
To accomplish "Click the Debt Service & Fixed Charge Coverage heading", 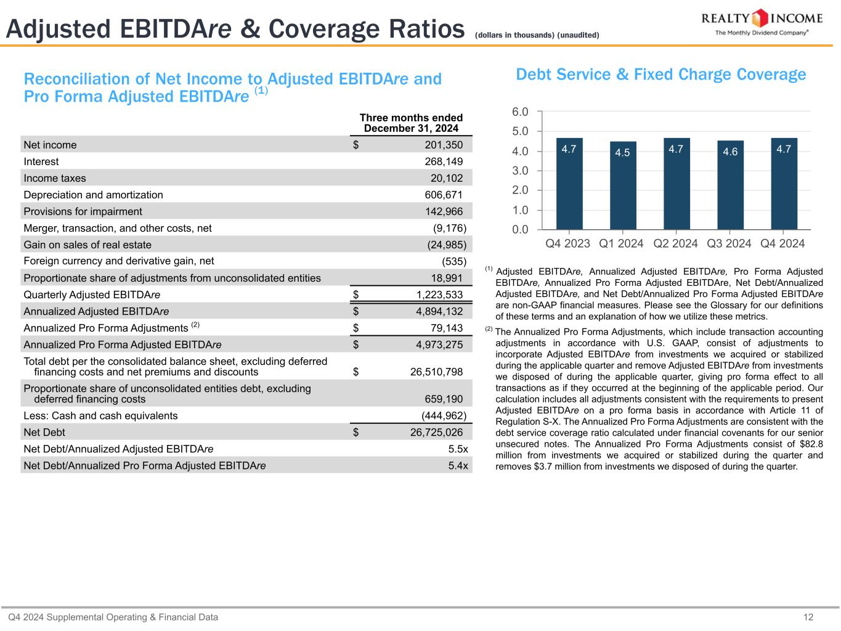I will pyautogui.click(x=660, y=75).
